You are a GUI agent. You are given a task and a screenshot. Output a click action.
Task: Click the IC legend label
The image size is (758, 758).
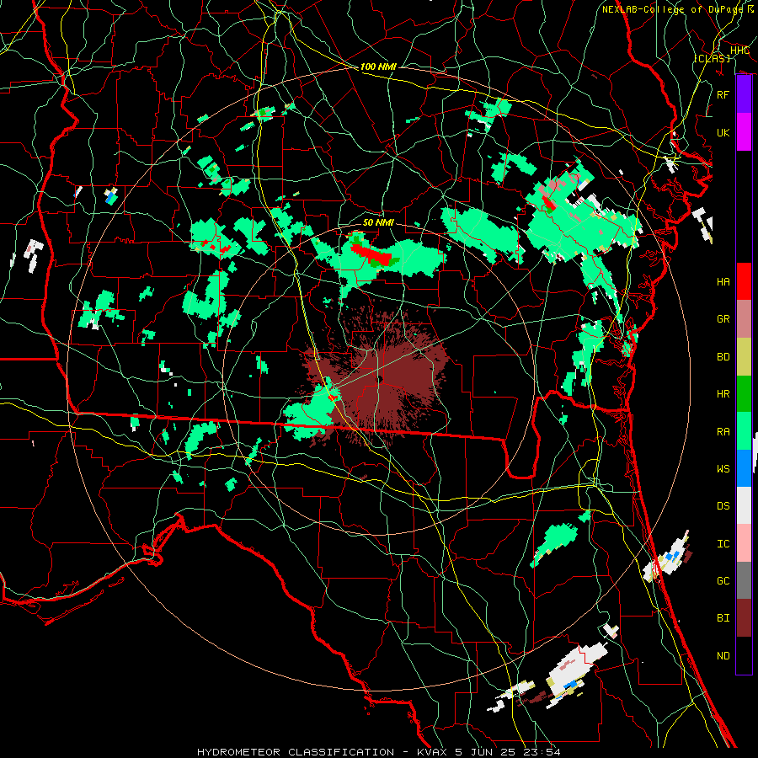tap(723, 544)
